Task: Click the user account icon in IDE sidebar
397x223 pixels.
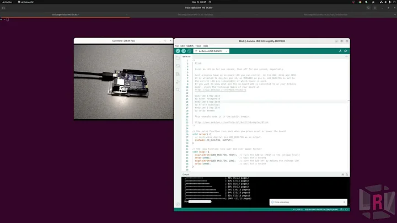Action: coord(178,204)
